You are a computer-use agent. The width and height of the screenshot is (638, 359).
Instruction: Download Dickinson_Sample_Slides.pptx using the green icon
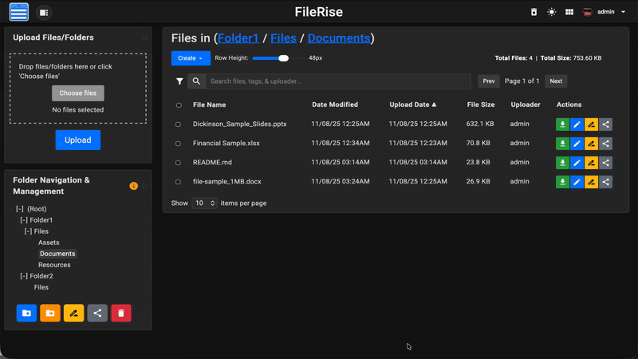pyautogui.click(x=562, y=124)
